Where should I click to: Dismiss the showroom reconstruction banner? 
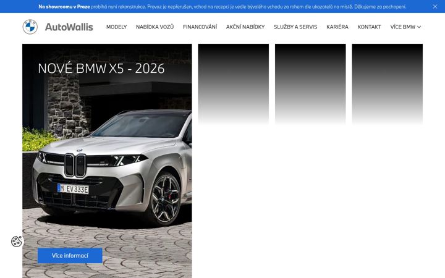click(x=435, y=7)
